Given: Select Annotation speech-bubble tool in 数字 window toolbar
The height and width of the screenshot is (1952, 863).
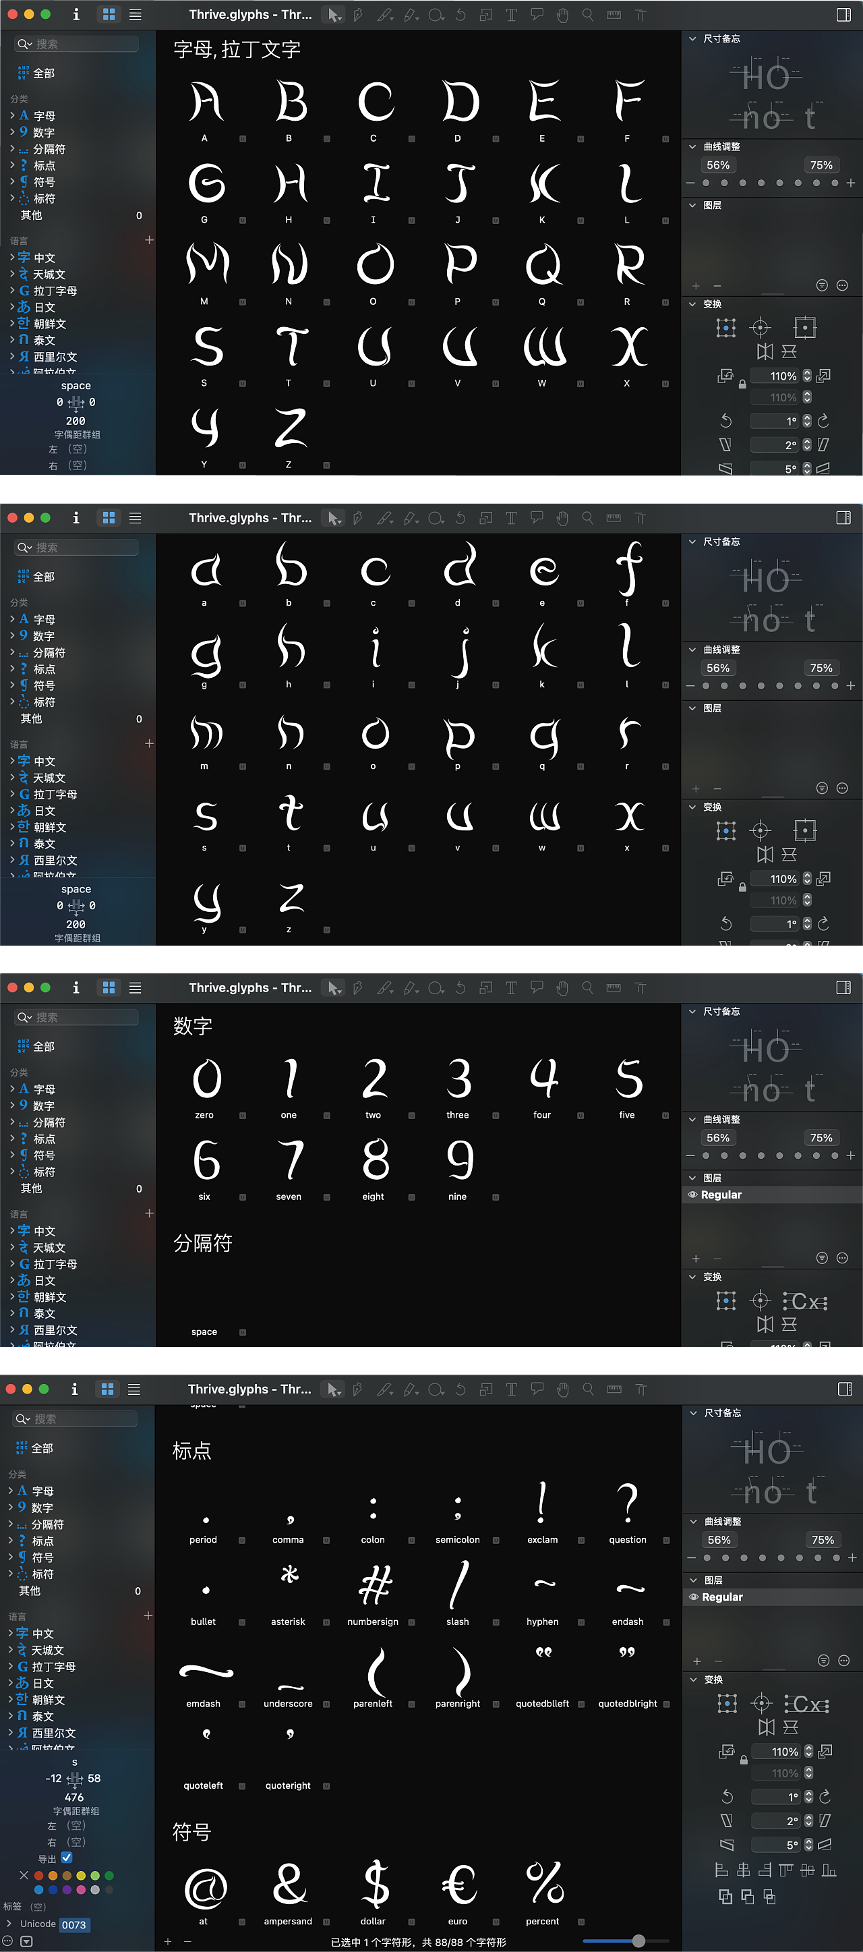Looking at the screenshot, I should (537, 987).
